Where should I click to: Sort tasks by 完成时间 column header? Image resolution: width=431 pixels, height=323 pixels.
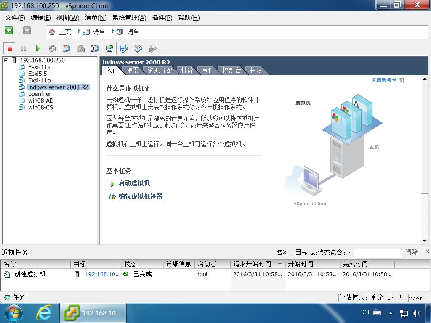[x=367, y=264]
